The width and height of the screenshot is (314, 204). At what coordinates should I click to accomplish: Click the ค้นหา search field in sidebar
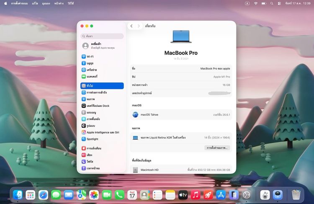pos(102,36)
